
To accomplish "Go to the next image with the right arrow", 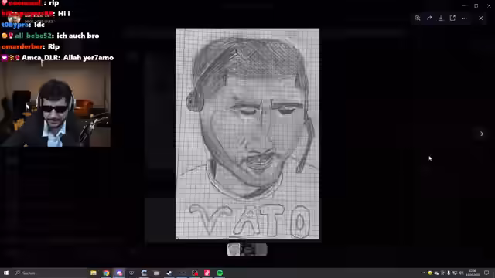I will [481, 134].
